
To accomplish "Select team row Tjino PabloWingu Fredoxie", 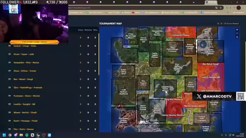I will tap(53, 88).
